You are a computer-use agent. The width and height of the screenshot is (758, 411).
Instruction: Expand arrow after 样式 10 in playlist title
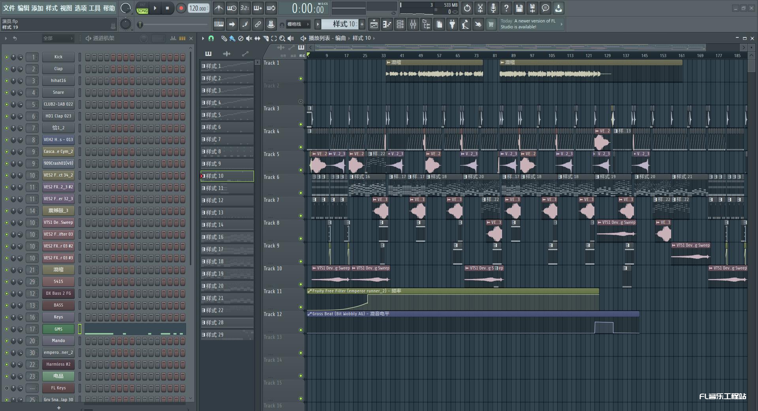pos(374,38)
